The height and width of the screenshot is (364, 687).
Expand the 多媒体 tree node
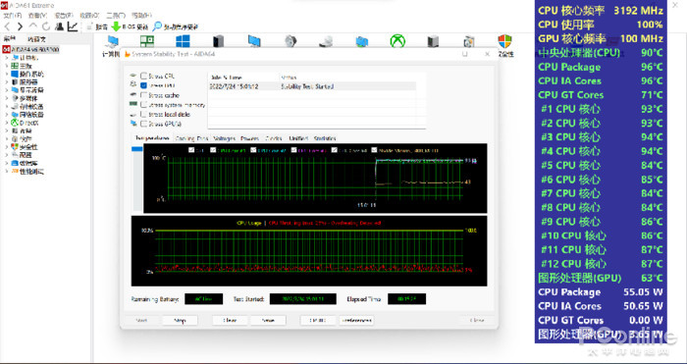[x=7, y=98]
